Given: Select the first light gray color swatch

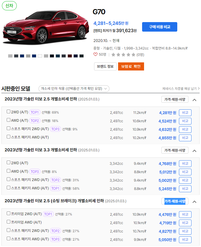Looking at the screenshot, I should 10,56.
